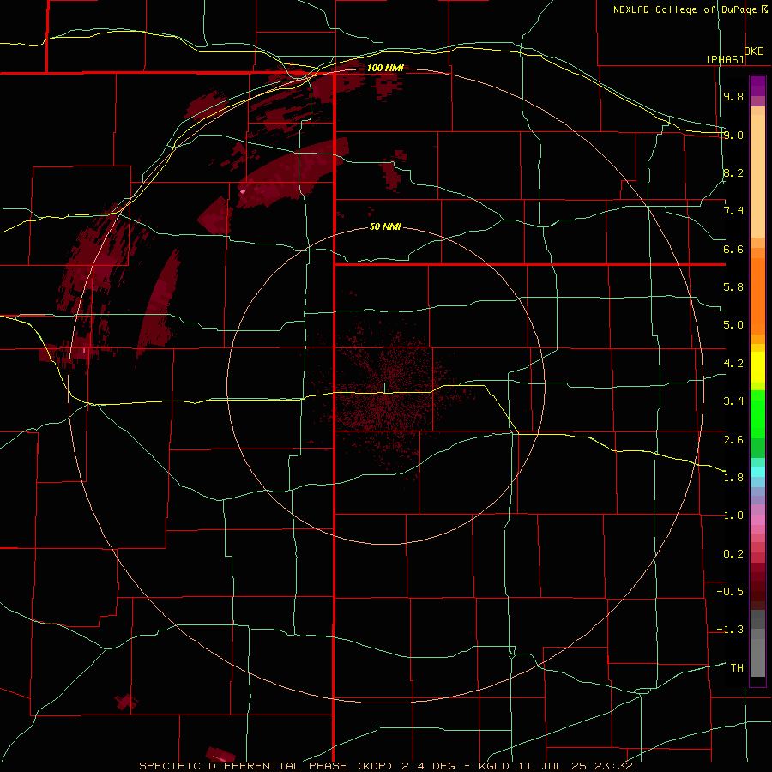Screen dimensions: 772x772
Task: Click the -0.5 value on the color scale
Action: coord(730,592)
